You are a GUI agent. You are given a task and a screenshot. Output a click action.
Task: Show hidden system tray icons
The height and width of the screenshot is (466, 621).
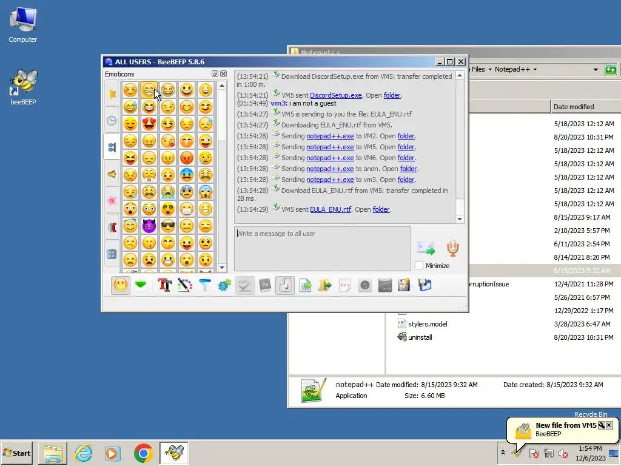pyautogui.click(x=503, y=452)
